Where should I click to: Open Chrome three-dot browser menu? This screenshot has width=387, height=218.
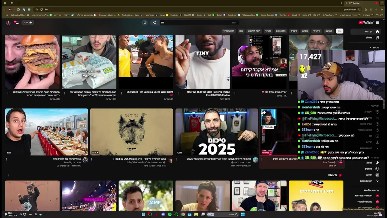pos(5,9)
